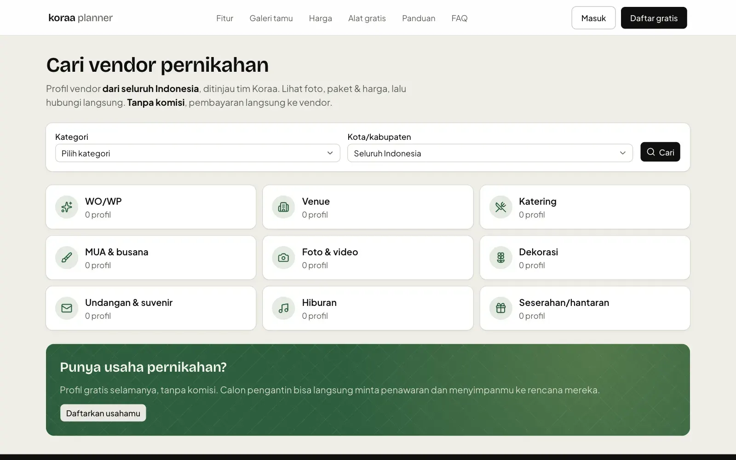Open the Pilih kategori dropdown
Image resolution: width=736 pixels, height=460 pixels.
(198, 153)
